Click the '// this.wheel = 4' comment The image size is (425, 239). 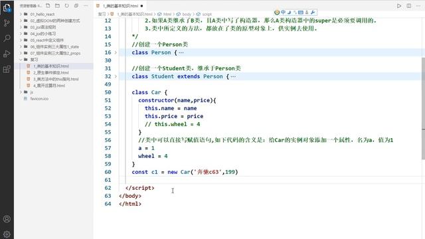173,124
